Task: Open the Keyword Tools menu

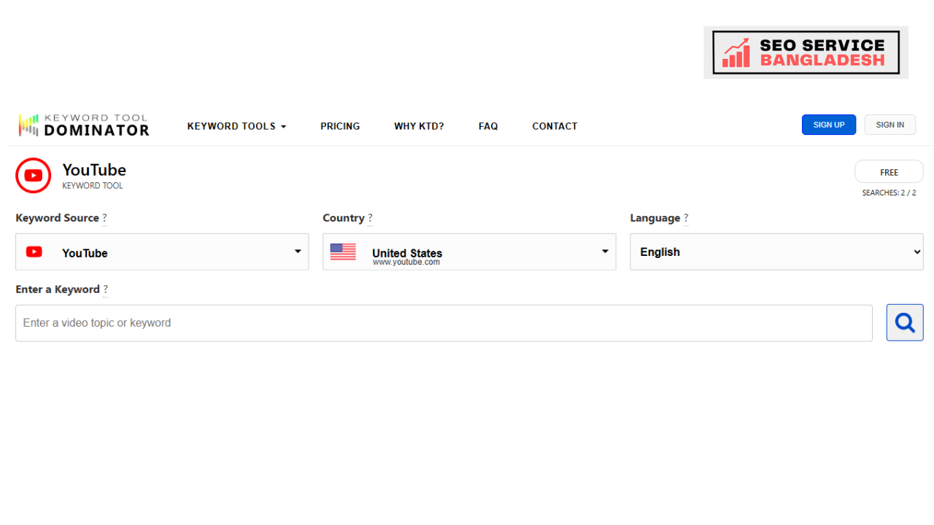Action: tap(236, 126)
